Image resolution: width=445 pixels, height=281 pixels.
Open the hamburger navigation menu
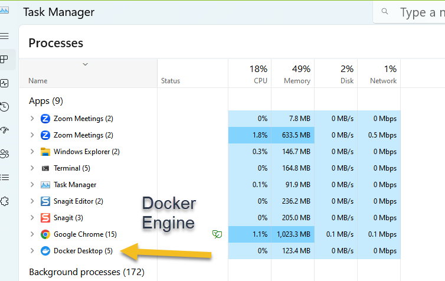click(5, 37)
